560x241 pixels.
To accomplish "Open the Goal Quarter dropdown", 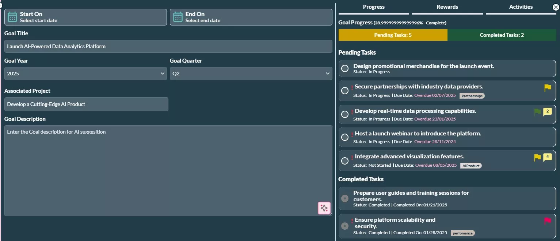I will (x=251, y=74).
